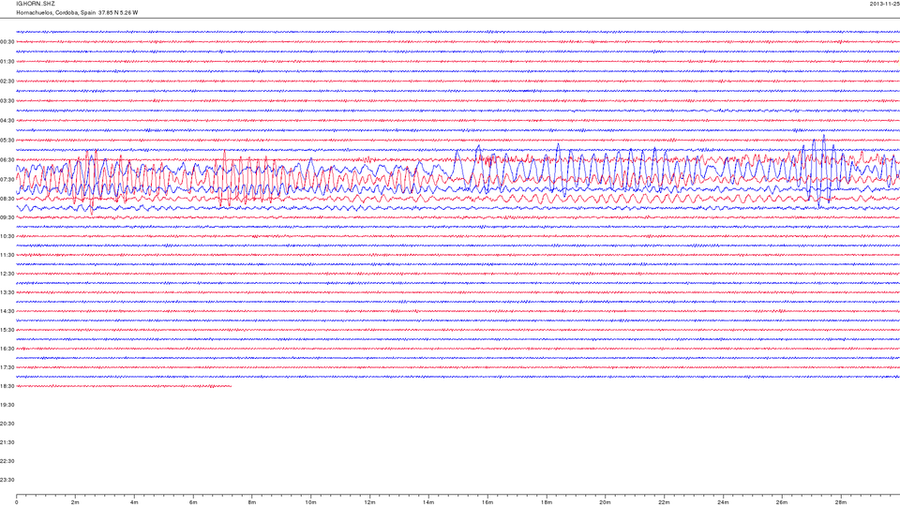Select the 01:30 time label

pos(7,62)
